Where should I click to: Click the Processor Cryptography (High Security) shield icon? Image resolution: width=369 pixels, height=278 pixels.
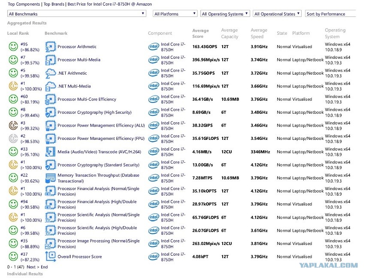click(50, 112)
